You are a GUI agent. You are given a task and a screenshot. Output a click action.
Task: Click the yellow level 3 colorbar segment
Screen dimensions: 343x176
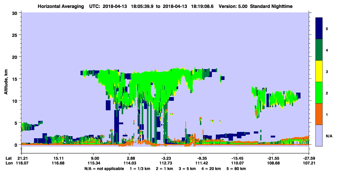click(x=319, y=71)
